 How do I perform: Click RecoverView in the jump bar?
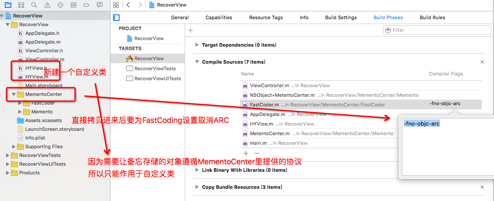pos(168,5)
